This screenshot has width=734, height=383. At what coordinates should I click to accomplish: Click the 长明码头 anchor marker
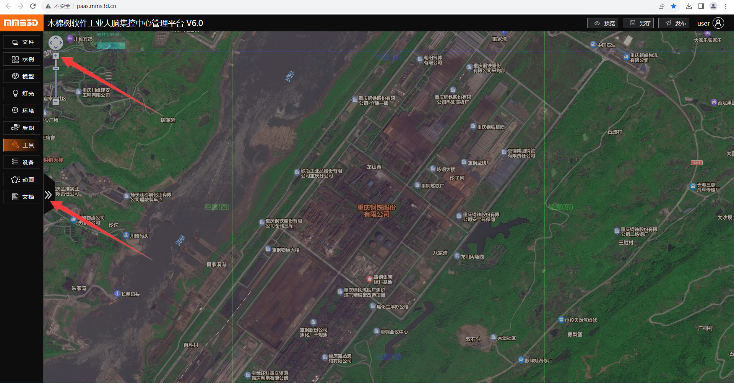[117, 294]
